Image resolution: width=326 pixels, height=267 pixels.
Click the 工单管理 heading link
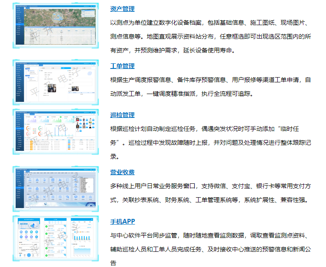[x=122, y=66]
